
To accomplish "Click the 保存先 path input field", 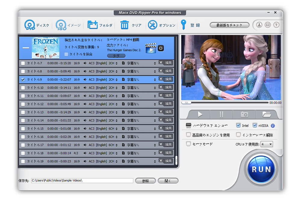I will click(82, 181).
